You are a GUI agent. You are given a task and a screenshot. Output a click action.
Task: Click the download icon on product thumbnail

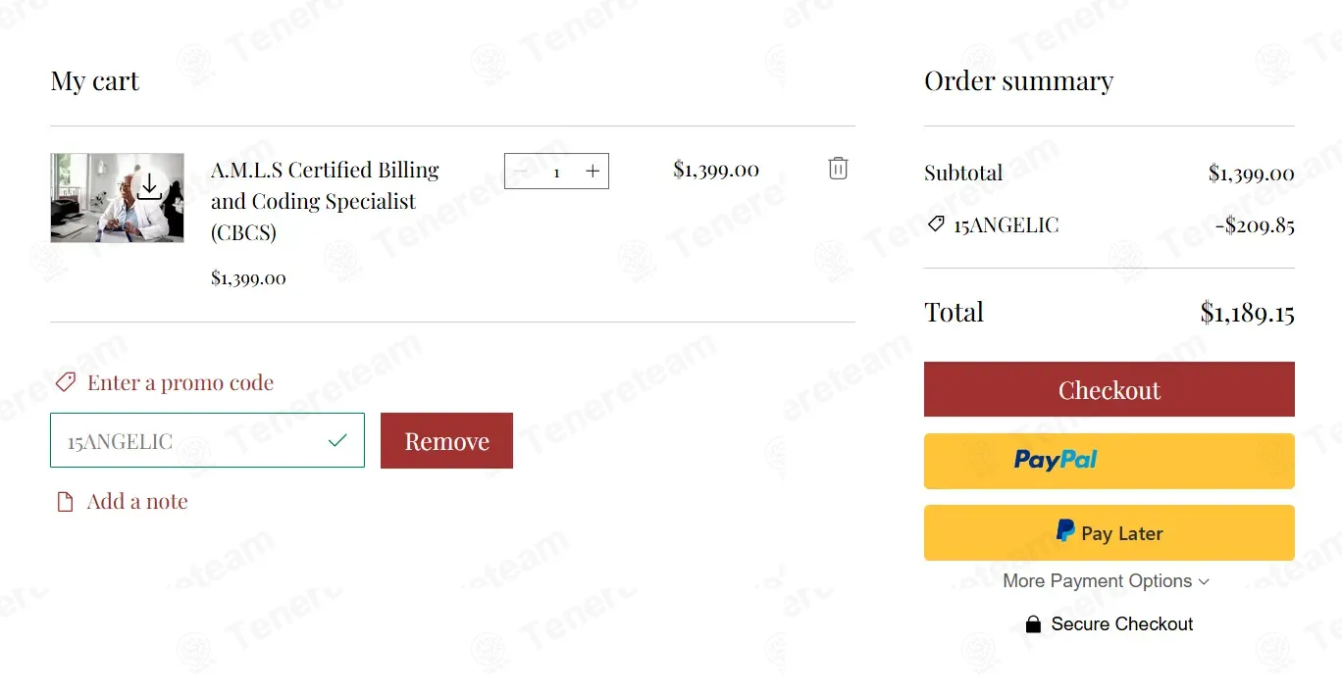tap(149, 185)
